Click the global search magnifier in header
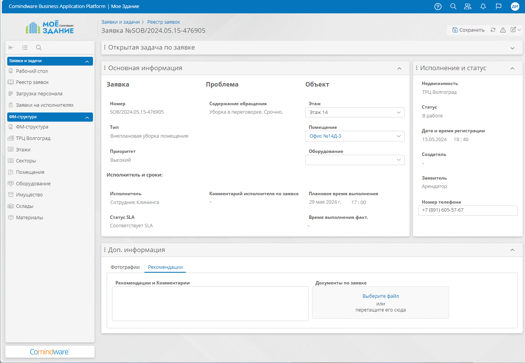This screenshot has width=525, height=363. click(453, 6)
